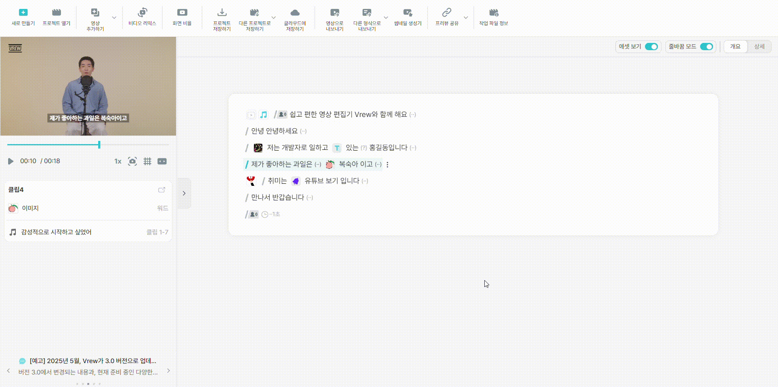Viewport: 778px width, 387px height.
Task: Toggle the 애셋 보기 switch
Action: pyautogui.click(x=651, y=47)
